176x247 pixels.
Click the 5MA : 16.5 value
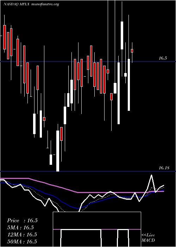(x=20, y=228)
